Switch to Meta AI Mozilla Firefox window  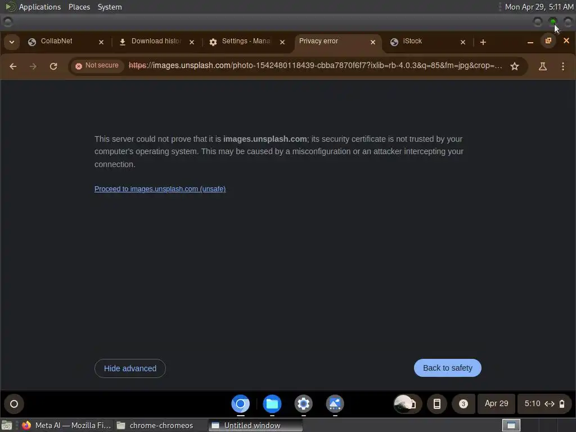[66, 425]
